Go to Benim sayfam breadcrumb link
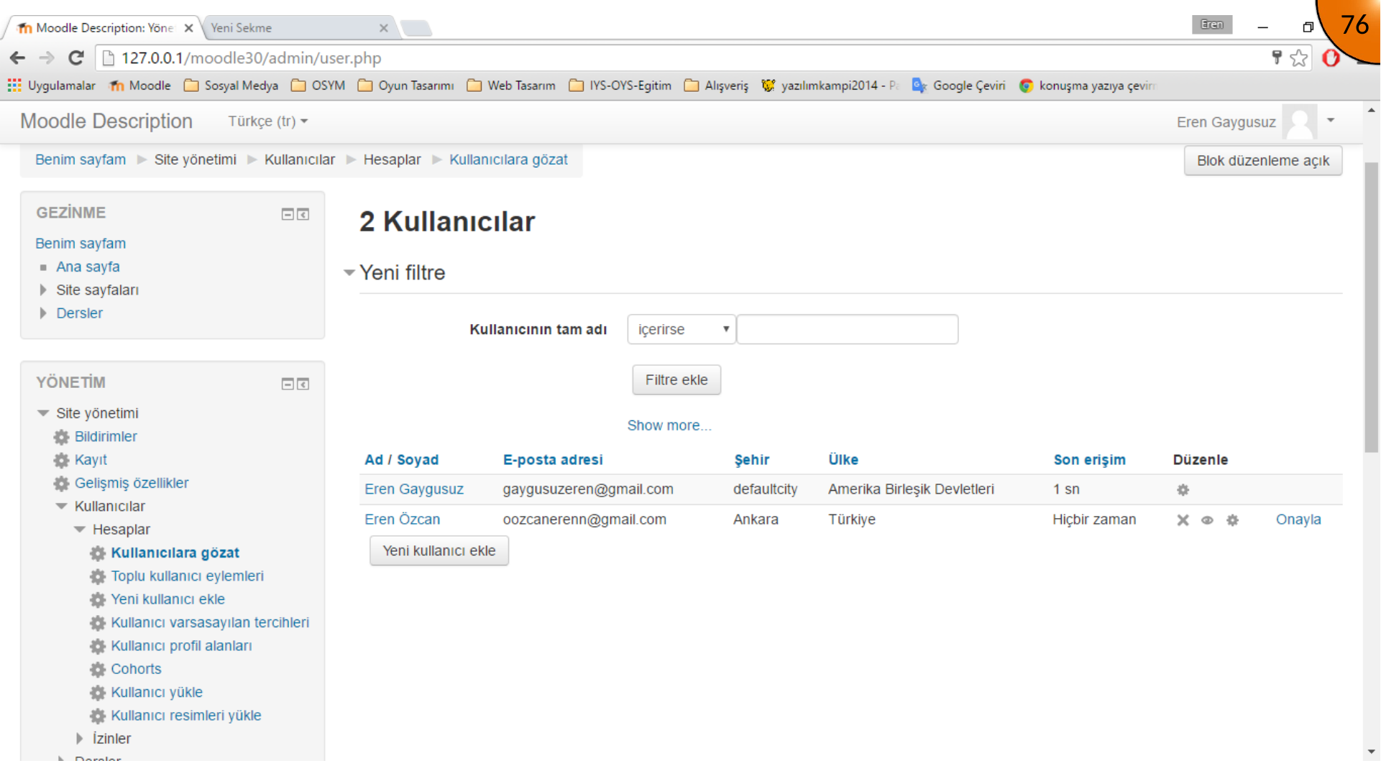The height and width of the screenshot is (776, 1381). 81,160
